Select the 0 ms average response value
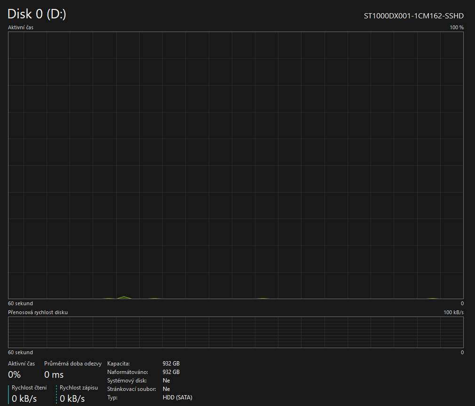475x406 pixels. (x=54, y=375)
